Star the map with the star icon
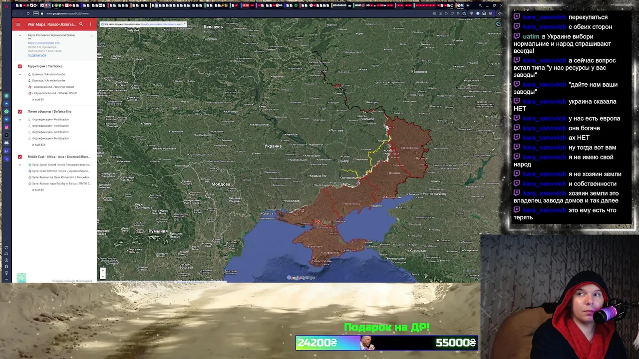Viewport: 639px width, 359px height. tap(91, 35)
